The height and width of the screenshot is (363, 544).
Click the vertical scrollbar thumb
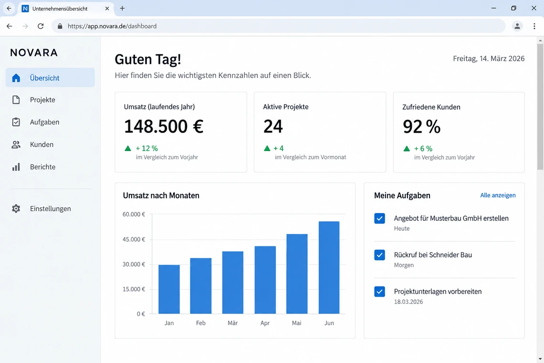(540, 107)
